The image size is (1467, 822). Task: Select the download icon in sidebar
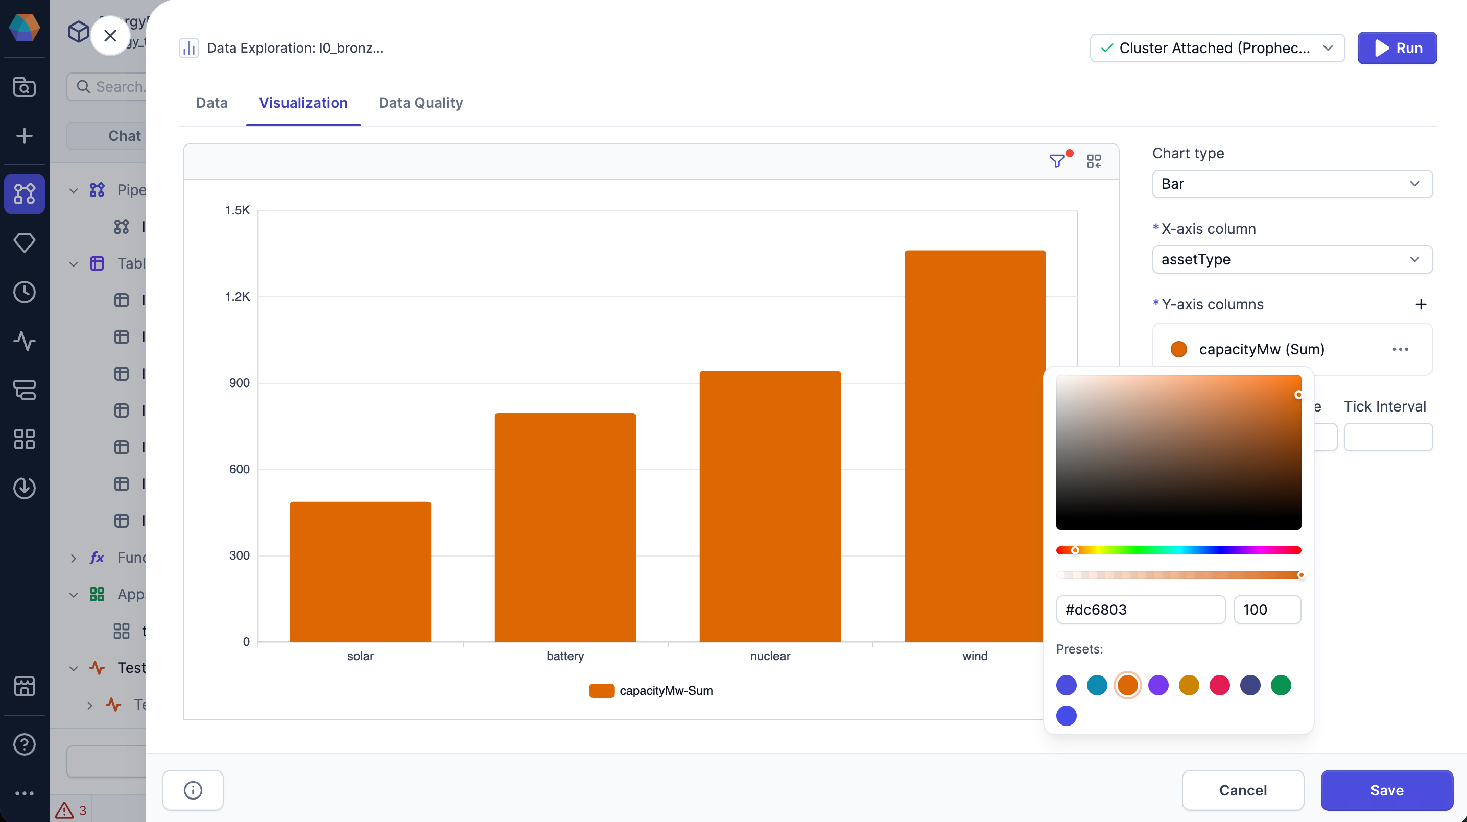(x=25, y=488)
